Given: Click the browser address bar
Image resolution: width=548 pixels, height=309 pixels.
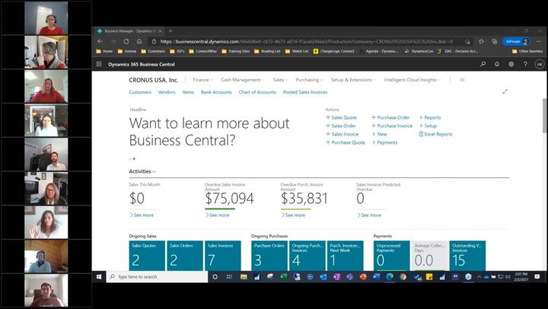Looking at the screenshot, I should pos(307,41).
